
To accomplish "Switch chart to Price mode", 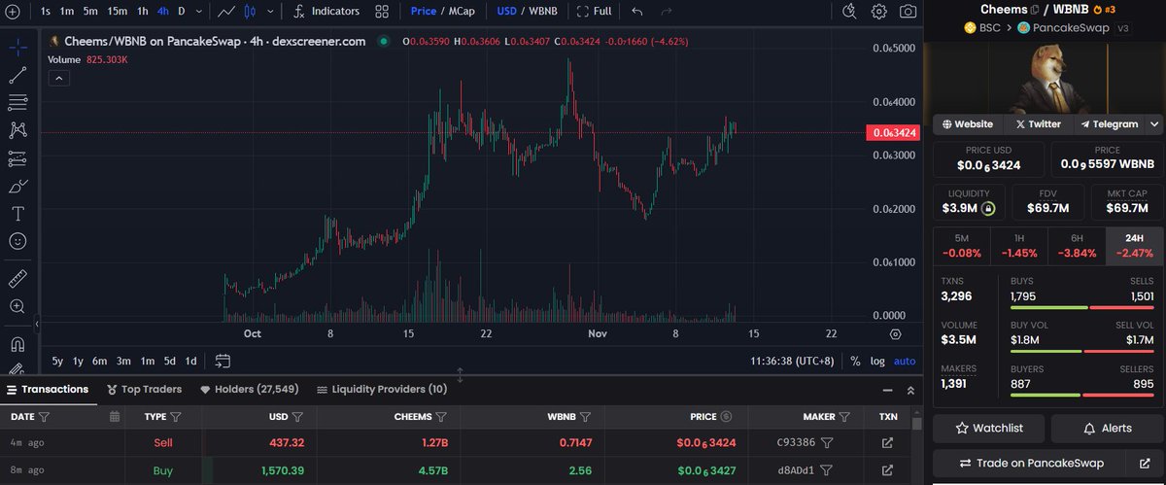I will click(x=423, y=12).
